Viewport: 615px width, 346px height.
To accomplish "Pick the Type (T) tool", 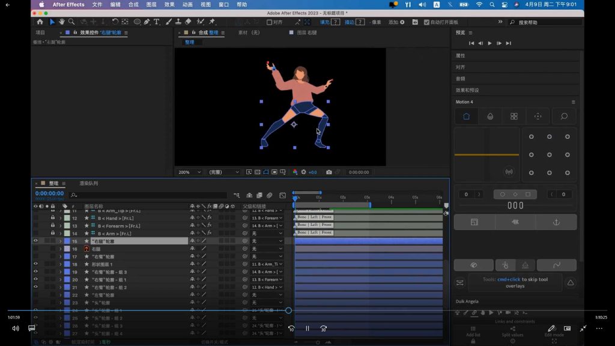I will click(157, 22).
